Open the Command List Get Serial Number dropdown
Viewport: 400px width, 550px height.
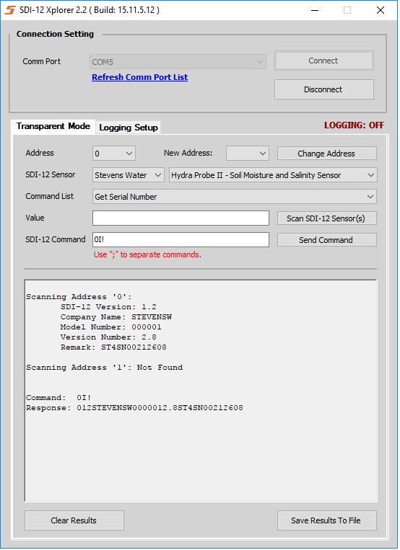point(235,197)
